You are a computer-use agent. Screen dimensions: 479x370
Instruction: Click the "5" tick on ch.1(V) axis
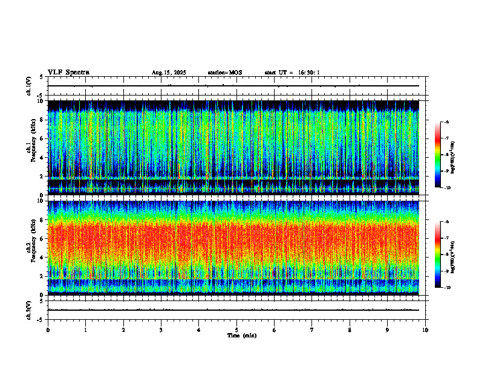tap(42, 77)
